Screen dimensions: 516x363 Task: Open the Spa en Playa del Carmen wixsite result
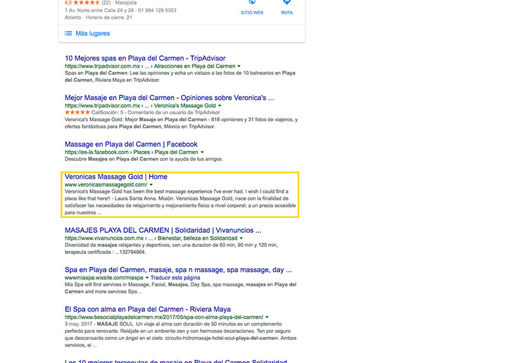tap(178, 270)
